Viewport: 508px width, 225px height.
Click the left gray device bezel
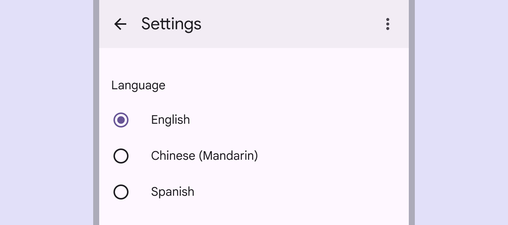[96, 112]
